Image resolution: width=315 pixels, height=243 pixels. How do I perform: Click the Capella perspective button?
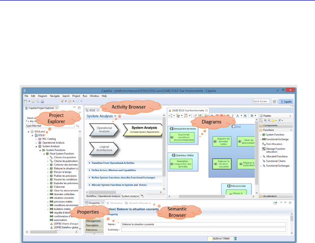pyautogui.click(x=285, y=101)
